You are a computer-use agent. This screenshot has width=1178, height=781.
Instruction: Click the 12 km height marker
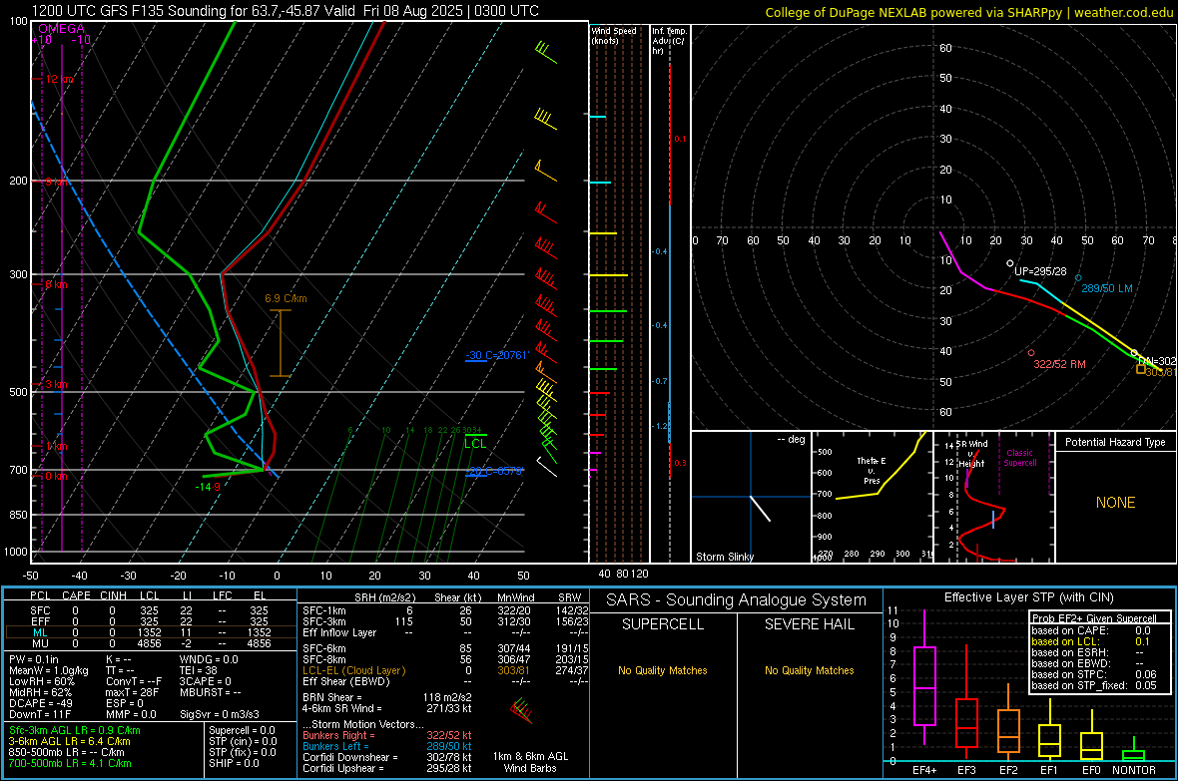pyautogui.click(x=59, y=79)
